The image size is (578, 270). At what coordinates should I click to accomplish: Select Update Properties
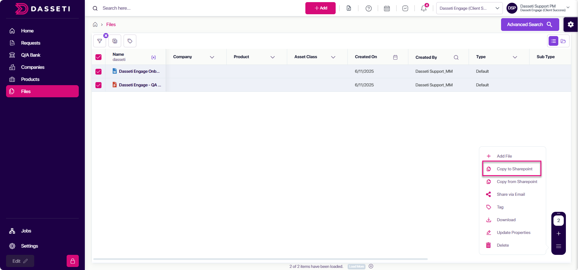click(512, 232)
